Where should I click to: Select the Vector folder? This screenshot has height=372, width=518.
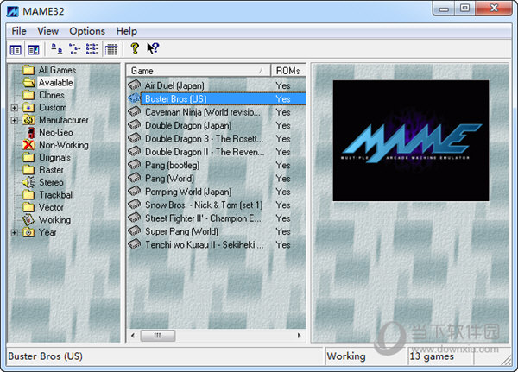pyautogui.click(x=51, y=207)
